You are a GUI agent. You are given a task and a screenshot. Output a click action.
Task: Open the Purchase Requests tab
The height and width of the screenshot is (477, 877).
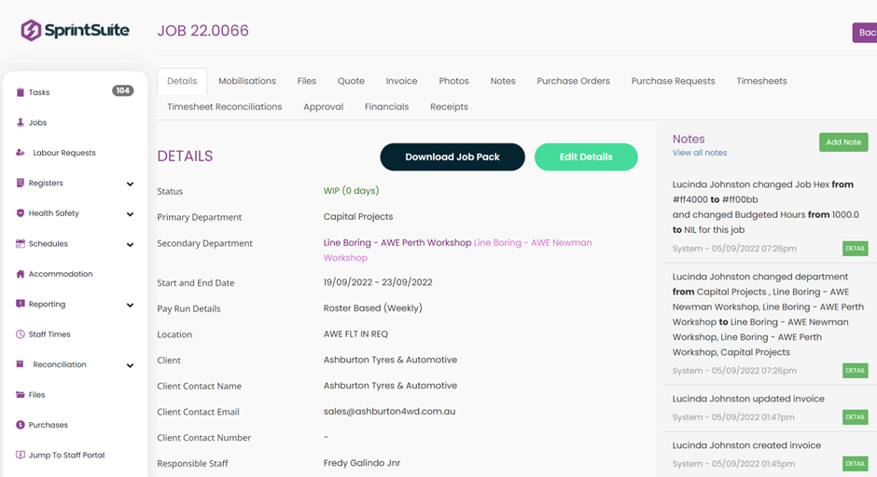(673, 81)
